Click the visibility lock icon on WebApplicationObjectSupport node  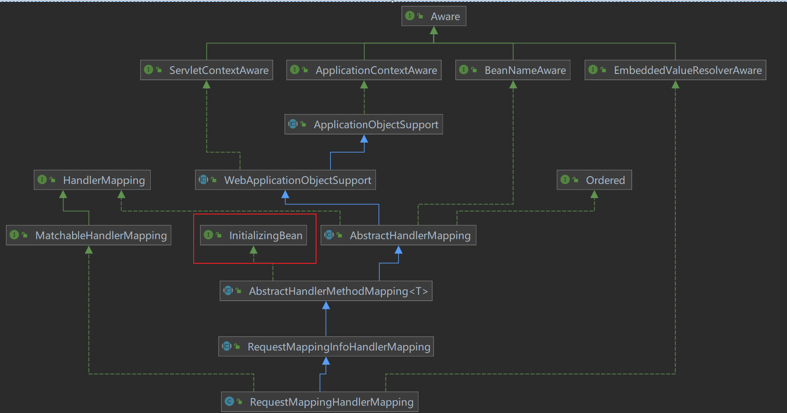tap(214, 180)
